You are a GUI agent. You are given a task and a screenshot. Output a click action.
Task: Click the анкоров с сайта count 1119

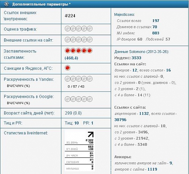coord(152,169)
